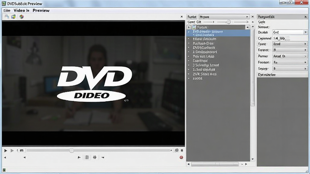
Task: Click the leftmost previous arrow under the play button
Action: tap(5, 157)
